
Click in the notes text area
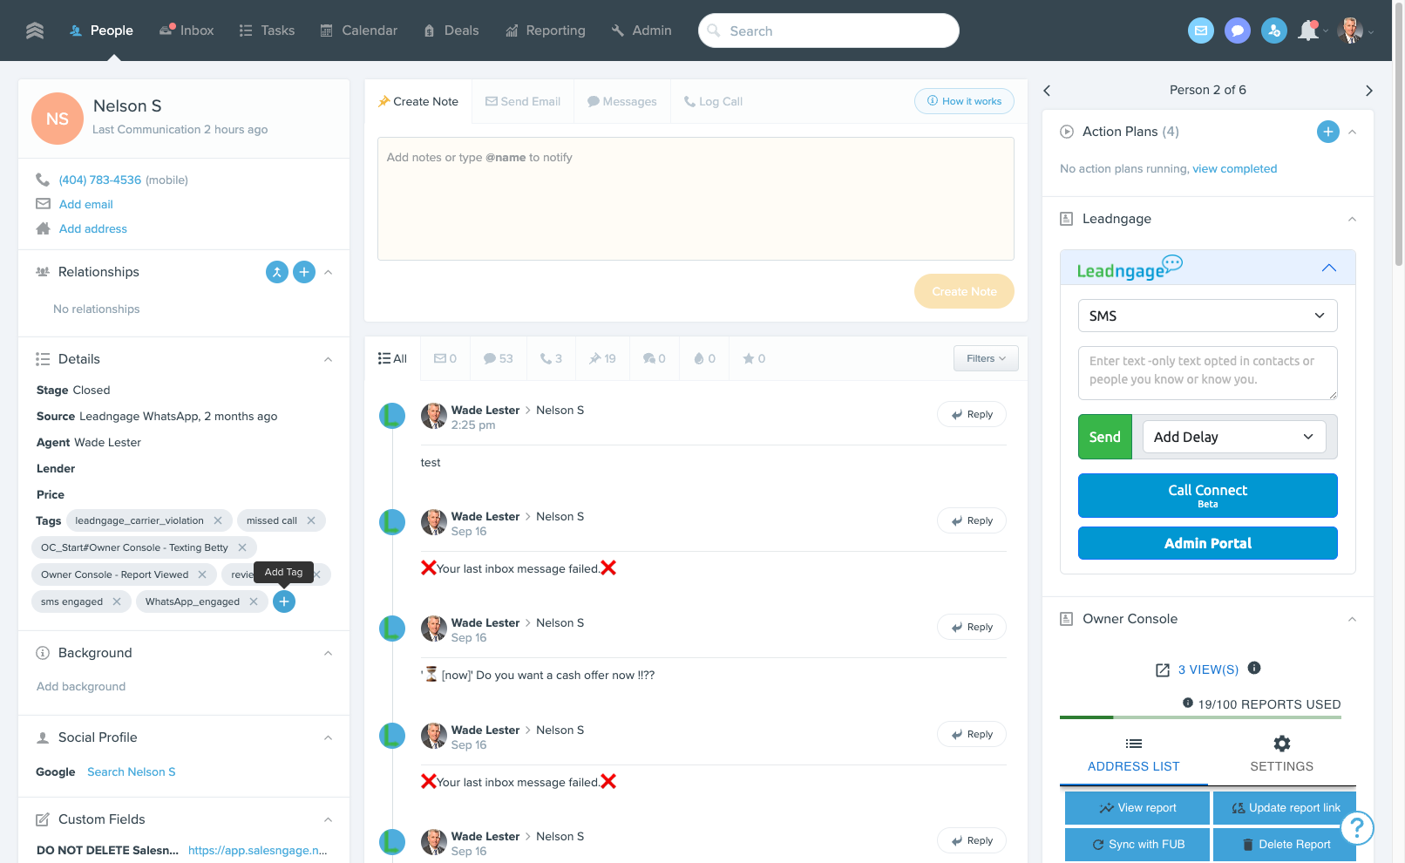coord(696,199)
